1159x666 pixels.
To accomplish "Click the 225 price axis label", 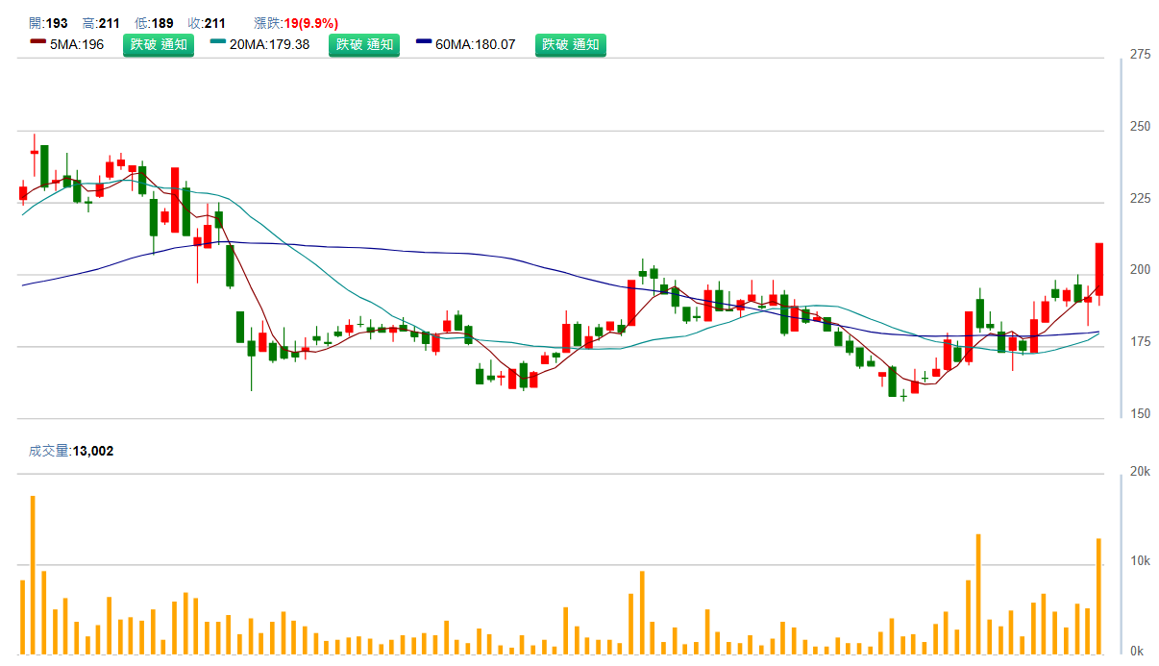I will click(x=1141, y=199).
